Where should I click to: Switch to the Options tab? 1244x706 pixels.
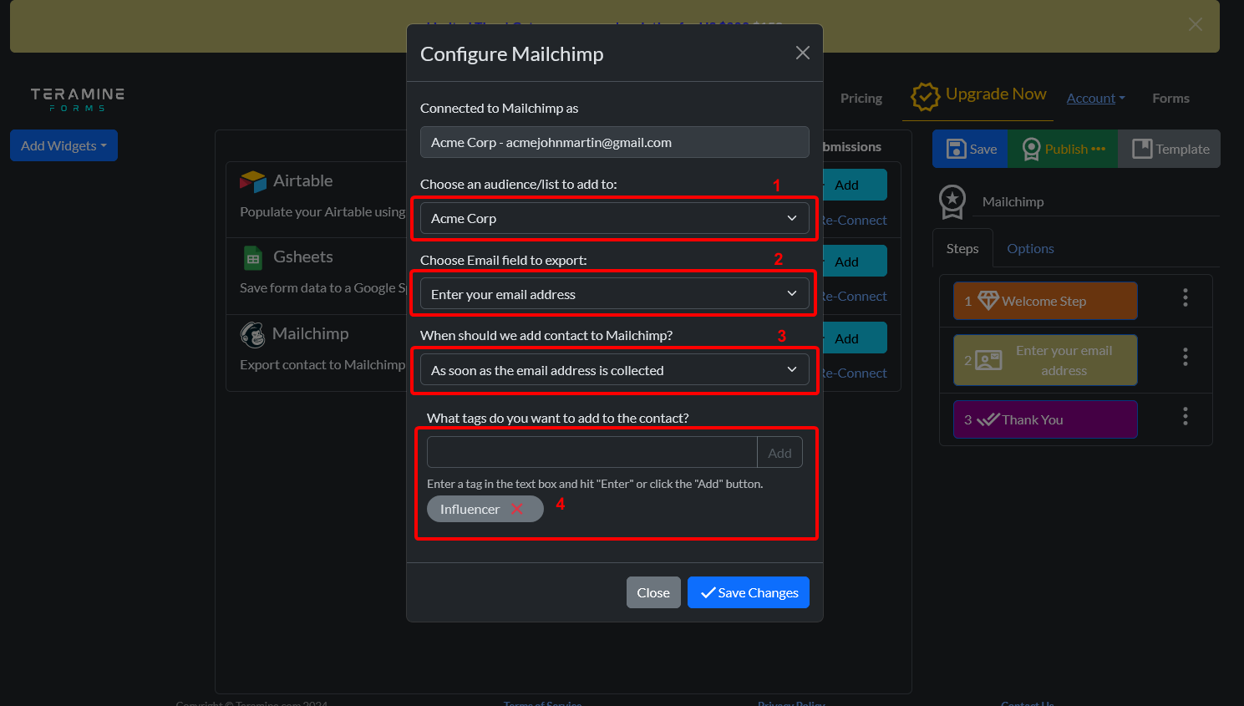click(1030, 248)
